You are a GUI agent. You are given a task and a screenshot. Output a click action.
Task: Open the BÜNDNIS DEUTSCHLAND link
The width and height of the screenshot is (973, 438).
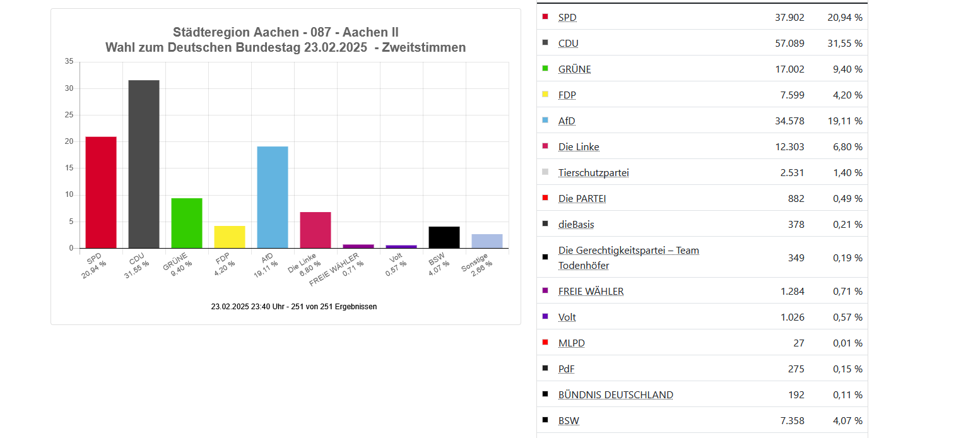click(x=615, y=394)
